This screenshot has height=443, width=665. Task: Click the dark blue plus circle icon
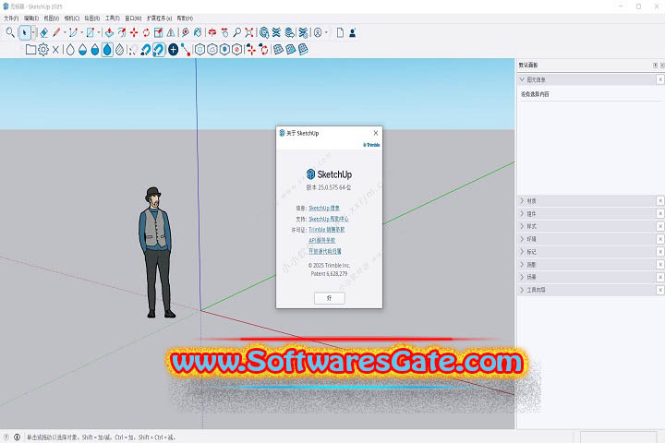pos(173,50)
